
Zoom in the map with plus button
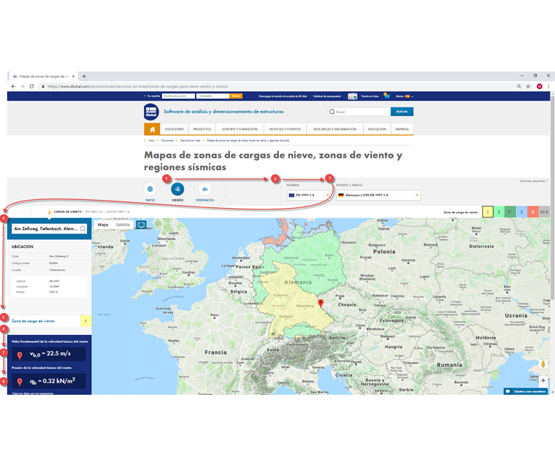[543, 381]
